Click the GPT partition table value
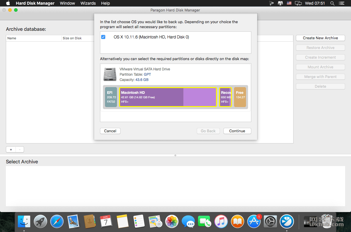351x232 pixels. 147,74
